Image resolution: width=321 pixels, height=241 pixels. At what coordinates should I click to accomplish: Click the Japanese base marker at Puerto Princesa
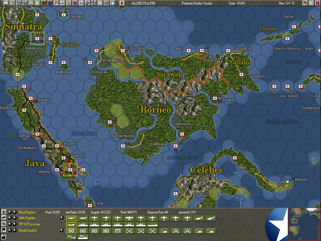click(287, 39)
